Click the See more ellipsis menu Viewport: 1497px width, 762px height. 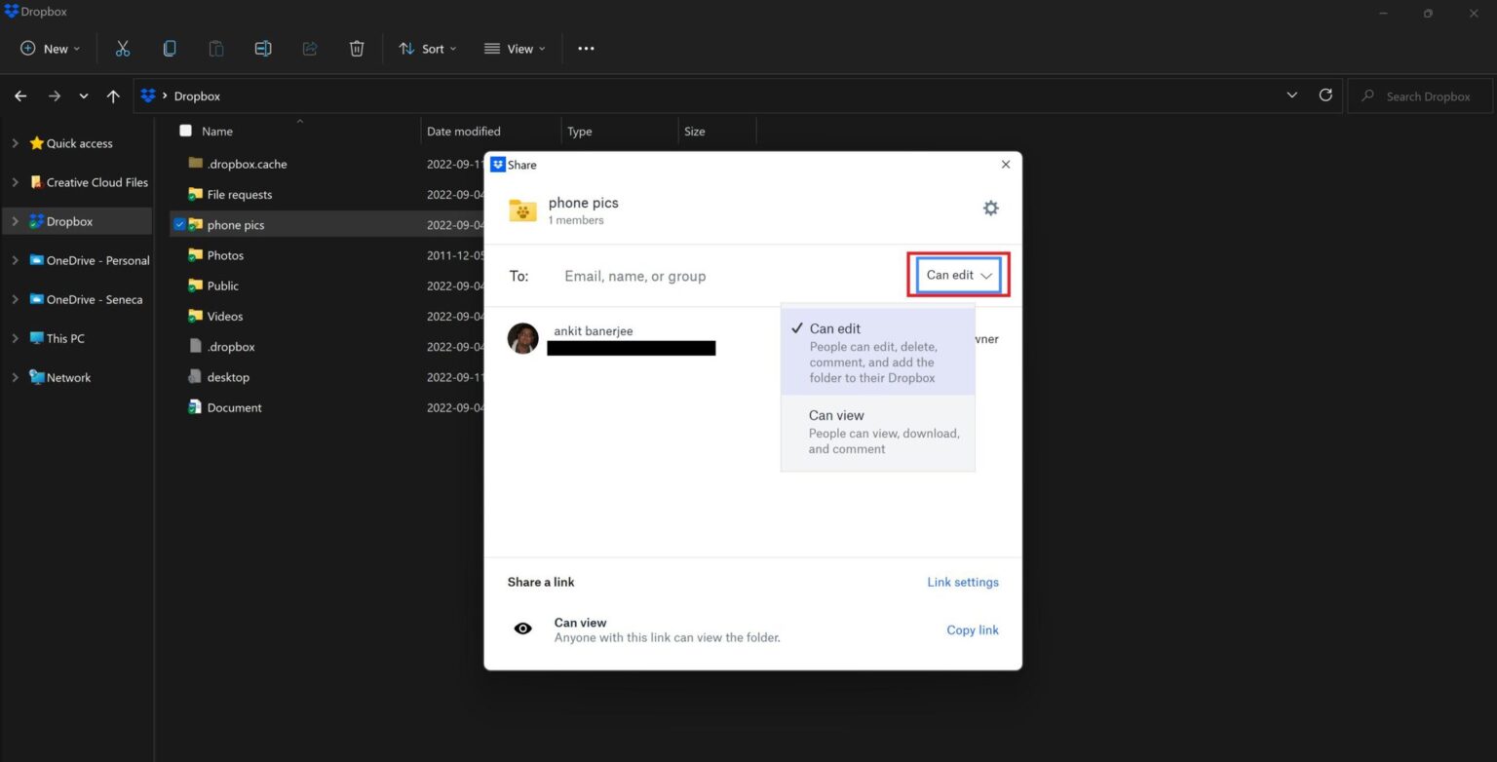point(586,48)
